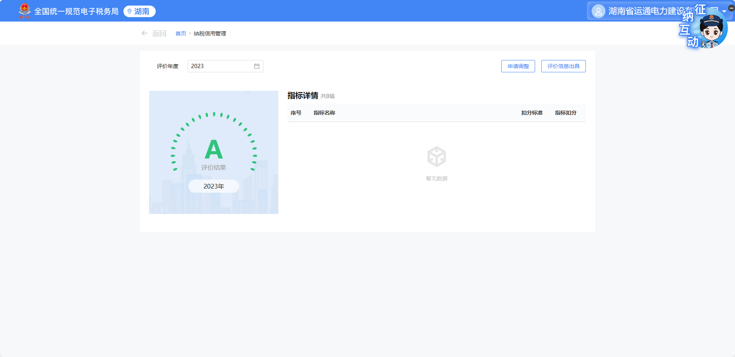Viewport: 735px width, 357px height.
Task: Click the 纳税信用管理 breadcrumb item
Action: pos(210,33)
